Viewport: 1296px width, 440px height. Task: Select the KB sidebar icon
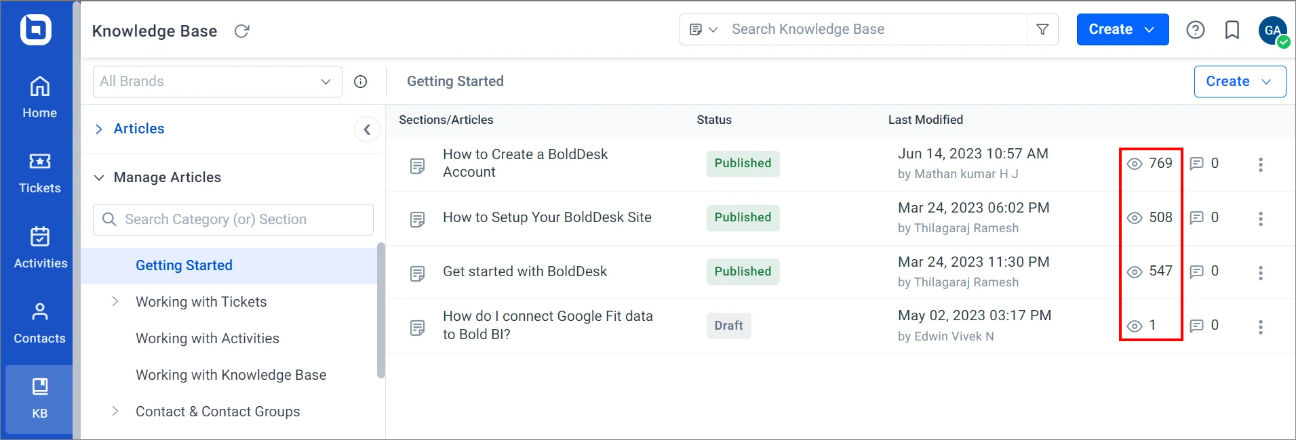39,399
